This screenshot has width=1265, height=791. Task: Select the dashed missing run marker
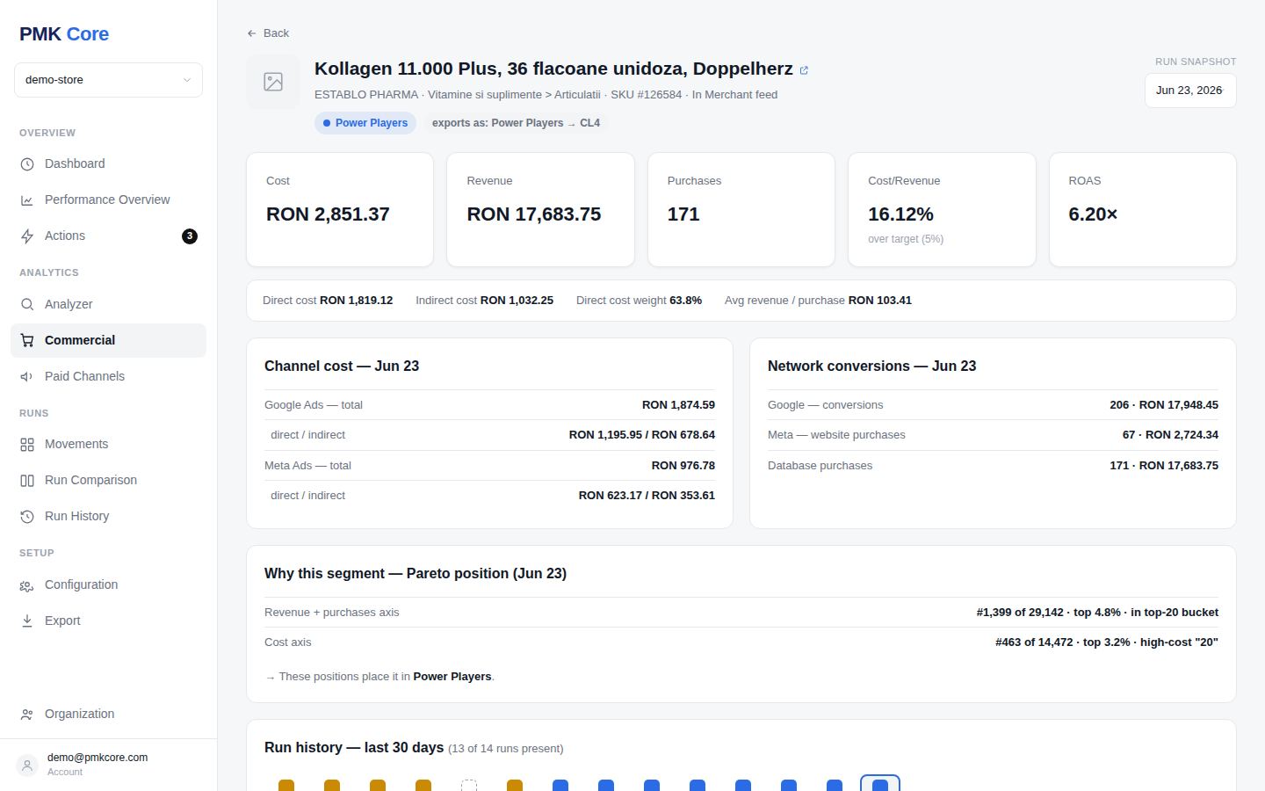pos(469,785)
